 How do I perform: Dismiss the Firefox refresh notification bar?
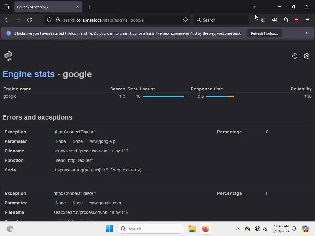click(x=307, y=33)
